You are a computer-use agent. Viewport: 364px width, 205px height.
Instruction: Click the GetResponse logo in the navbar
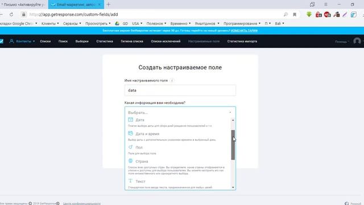point(1,41)
